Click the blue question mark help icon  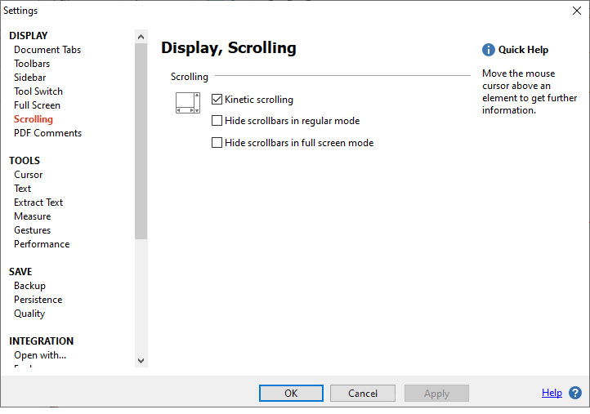click(x=575, y=393)
